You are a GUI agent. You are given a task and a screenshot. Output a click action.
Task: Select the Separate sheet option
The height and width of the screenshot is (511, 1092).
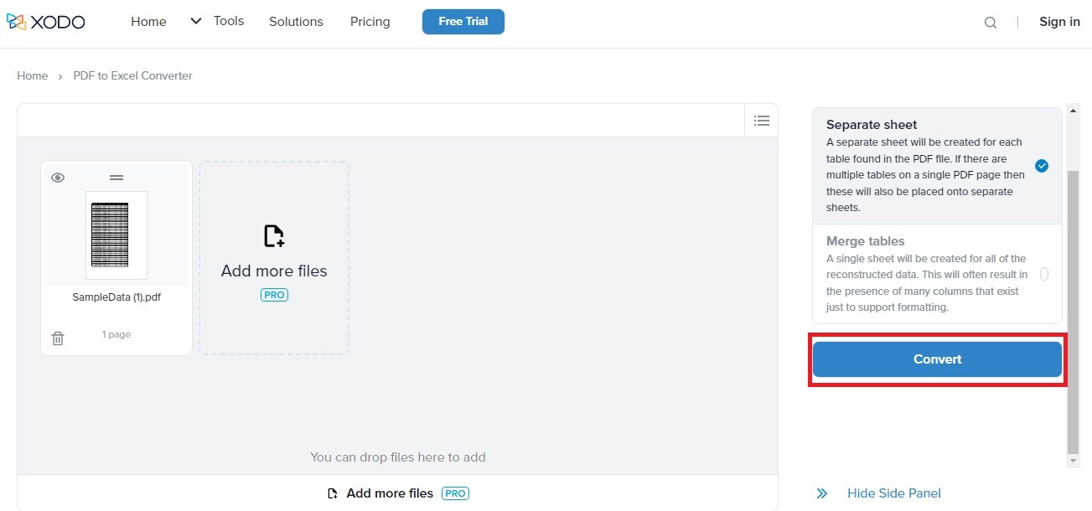click(x=1042, y=166)
